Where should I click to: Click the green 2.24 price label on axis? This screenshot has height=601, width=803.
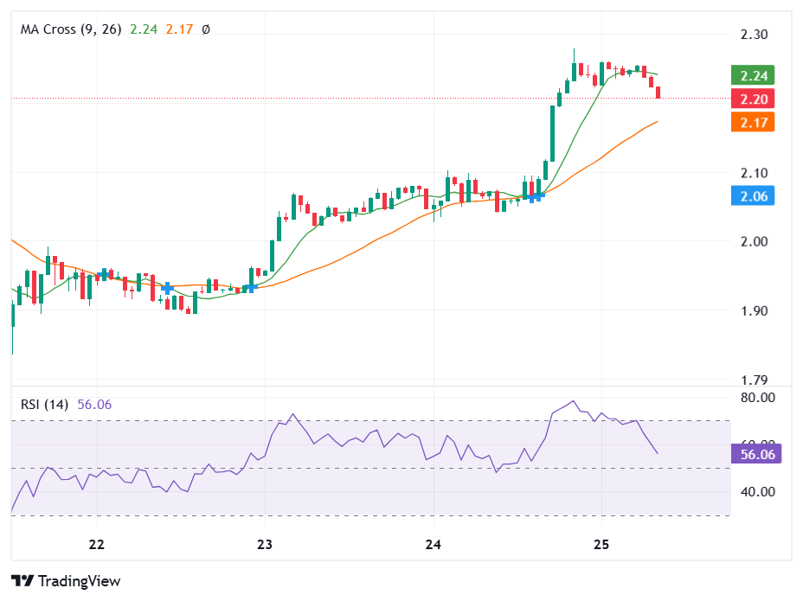[x=751, y=76]
